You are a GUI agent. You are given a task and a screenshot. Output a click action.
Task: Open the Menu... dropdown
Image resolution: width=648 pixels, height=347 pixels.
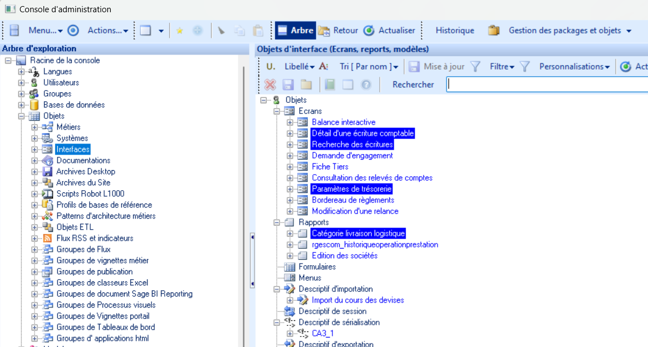pos(46,31)
